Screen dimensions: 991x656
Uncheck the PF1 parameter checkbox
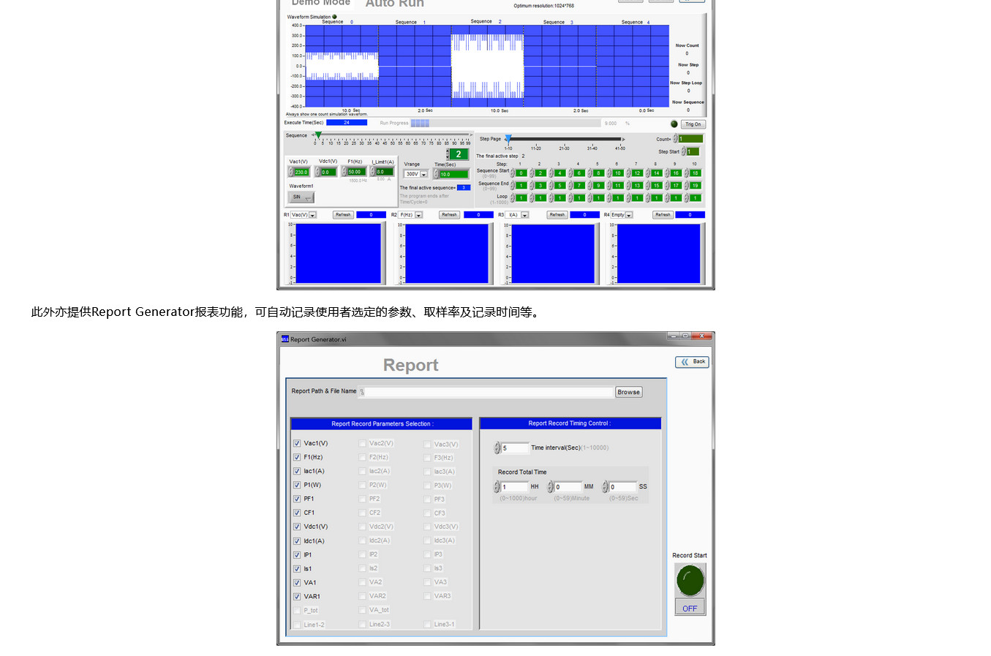pyautogui.click(x=297, y=499)
